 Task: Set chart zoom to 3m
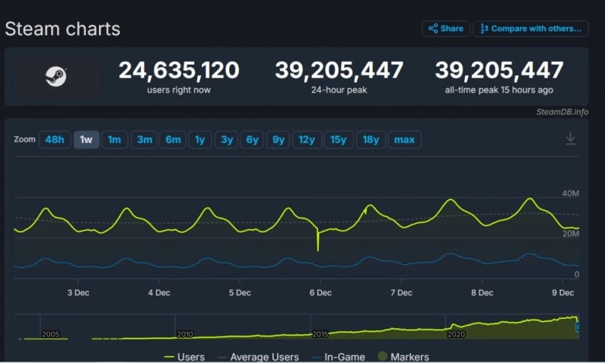[x=144, y=140]
